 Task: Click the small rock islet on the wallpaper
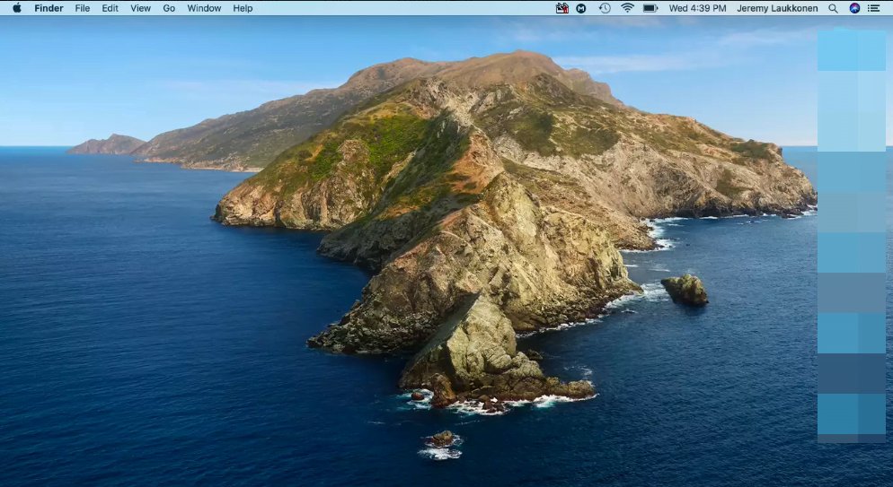(685, 290)
